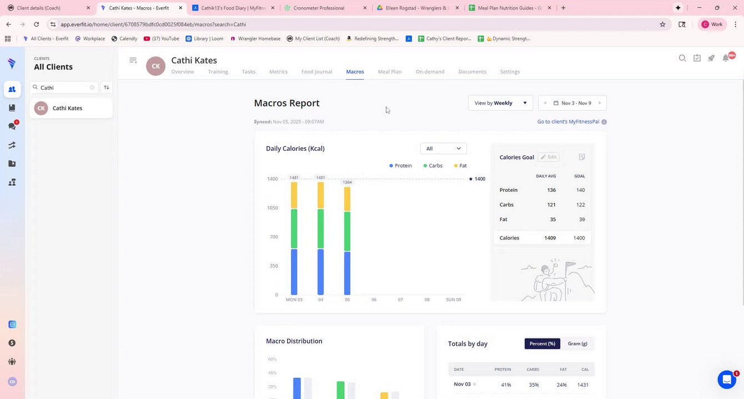Screen dimensions: 744x399
Task: Click Go to client's MyFitnessPal link
Action: [x=568, y=121]
